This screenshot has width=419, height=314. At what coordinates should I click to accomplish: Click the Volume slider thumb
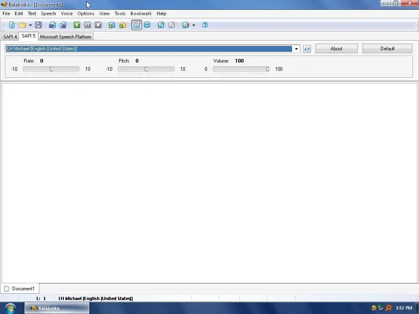point(268,69)
